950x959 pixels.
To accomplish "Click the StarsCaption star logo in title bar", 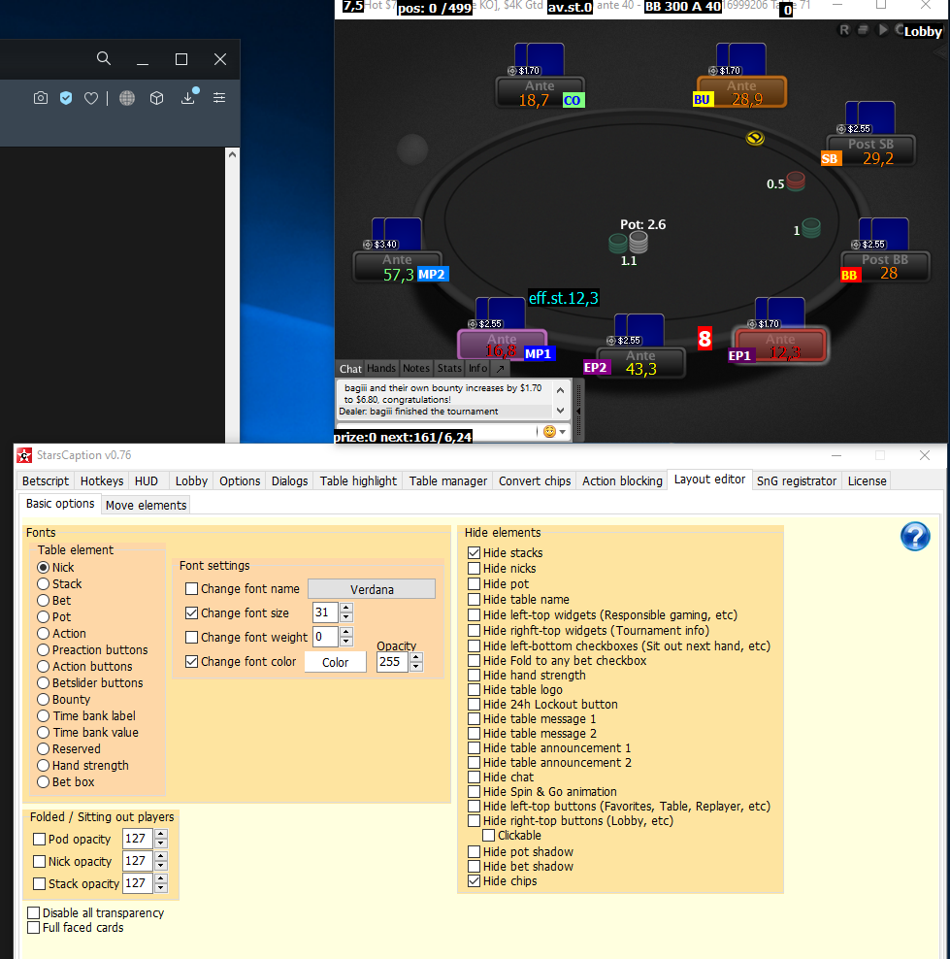I will [24, 455].
